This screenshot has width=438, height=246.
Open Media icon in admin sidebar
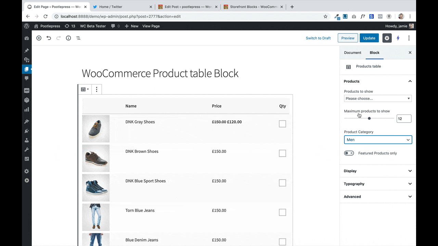click(27, 60)
